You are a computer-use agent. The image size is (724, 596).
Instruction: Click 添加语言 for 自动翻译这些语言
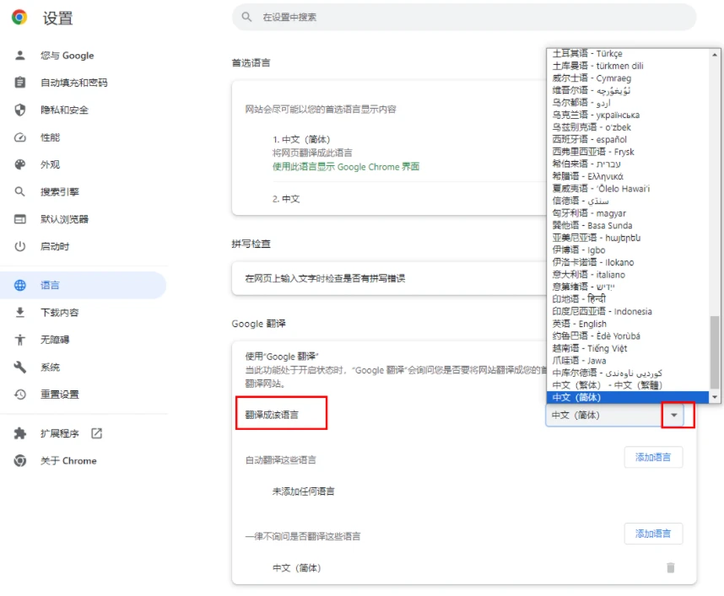[x=653, y=457]
